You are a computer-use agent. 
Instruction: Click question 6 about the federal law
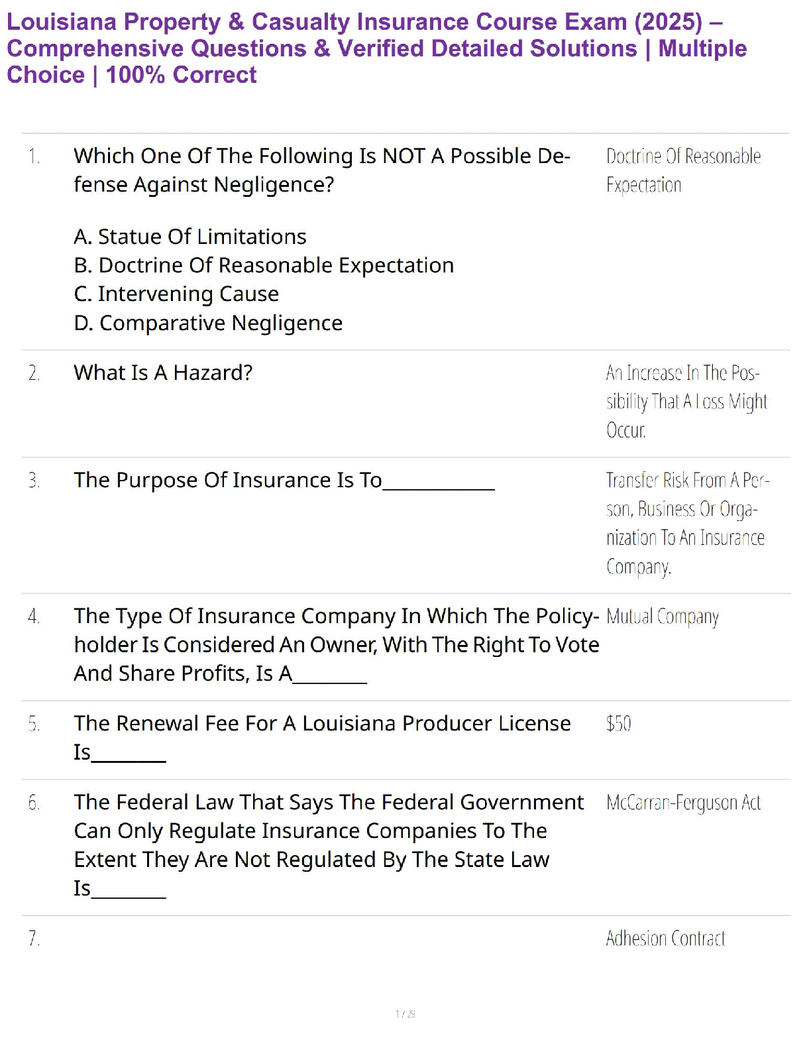(328, 845)
